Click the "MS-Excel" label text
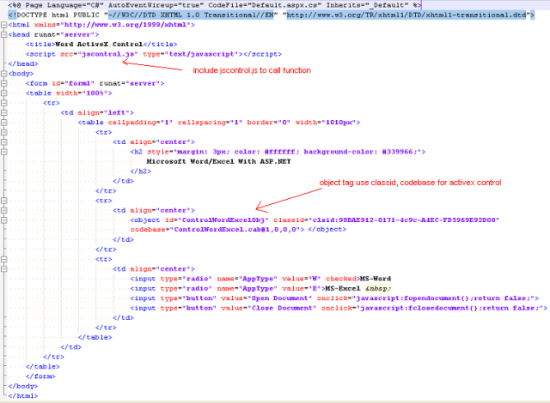550x403 pixels. click(x=343, y=289)
